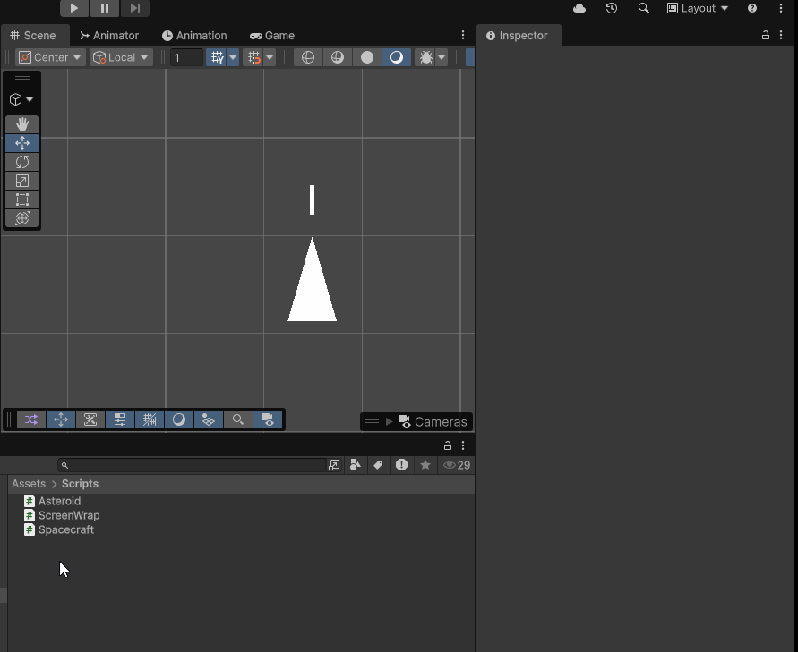Toggle the camera eye overlay button
The height and width of the screenshot is (652, 798).
coord(267,419)
